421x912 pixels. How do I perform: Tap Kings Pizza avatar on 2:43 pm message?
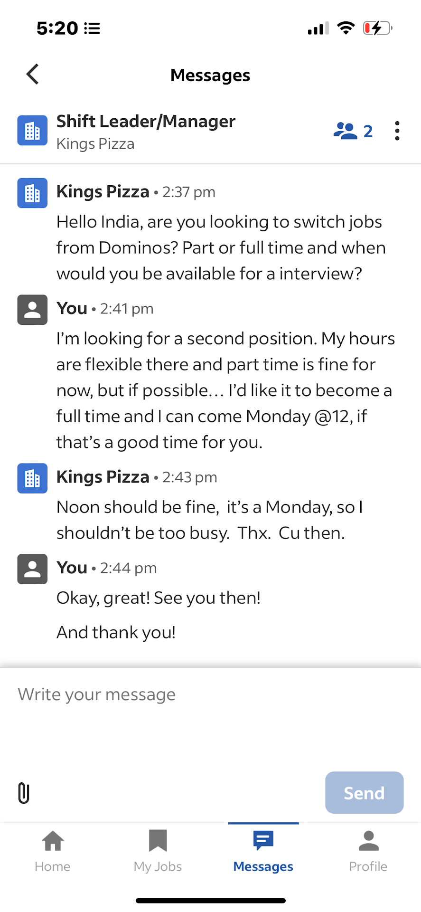pos(32,478)
